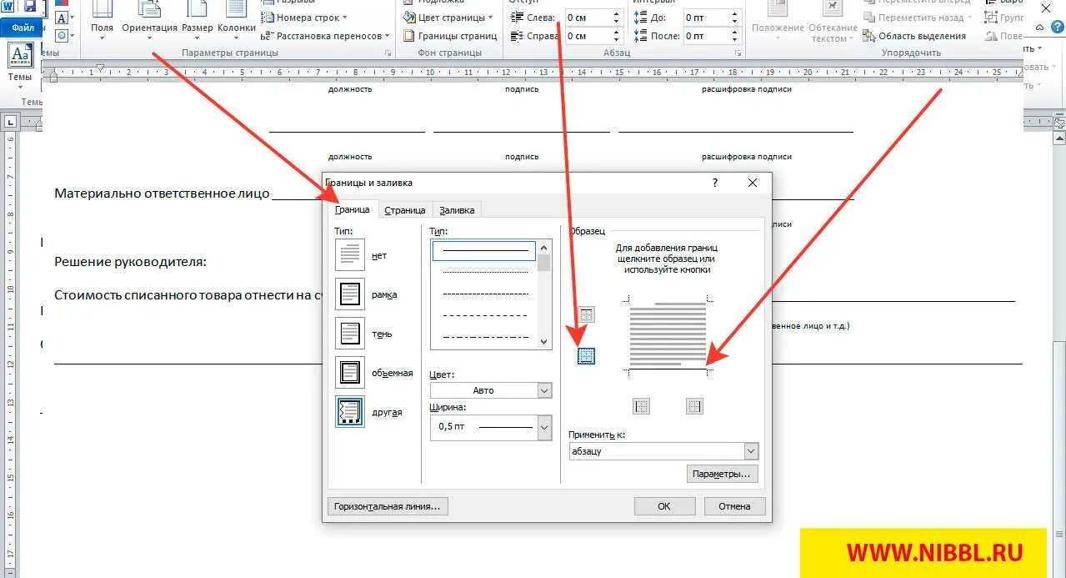The width and height of the screenshot is (1066, 578).
Task: Select the dash-dot line style in list
Action: (485, 337)
